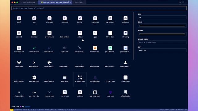198x111 pixels.
Task: Pick the three-dots sprite icon
Action: [x=110, y=33]
